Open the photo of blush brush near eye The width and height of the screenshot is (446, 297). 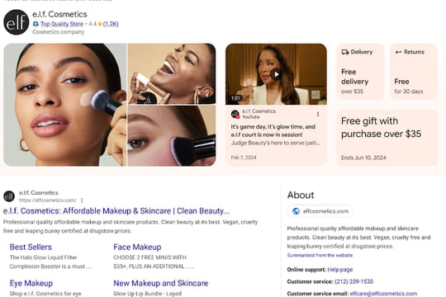172,136
